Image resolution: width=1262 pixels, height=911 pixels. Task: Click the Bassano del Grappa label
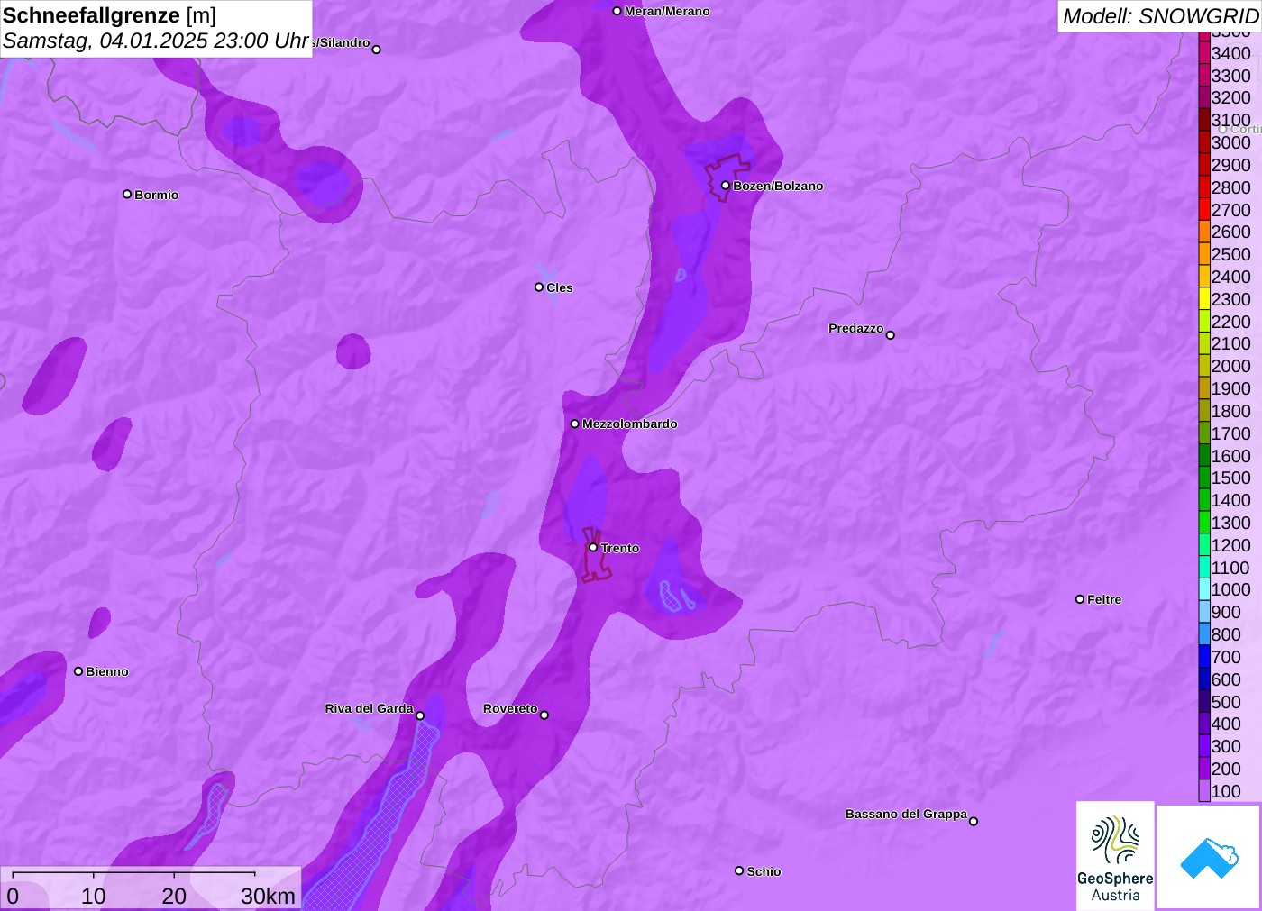(906, 814)
